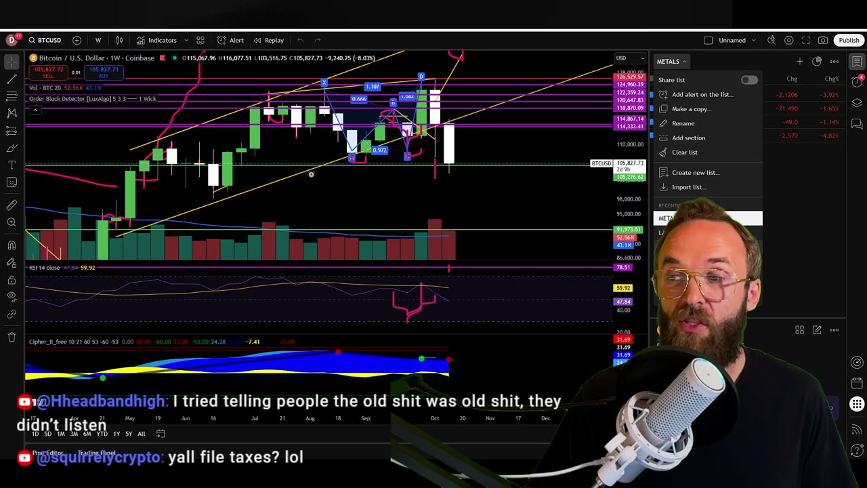Viewport: 867px width, 488px height.
Task: Remove objects with the trash icon
Action: tap(12, 337)
